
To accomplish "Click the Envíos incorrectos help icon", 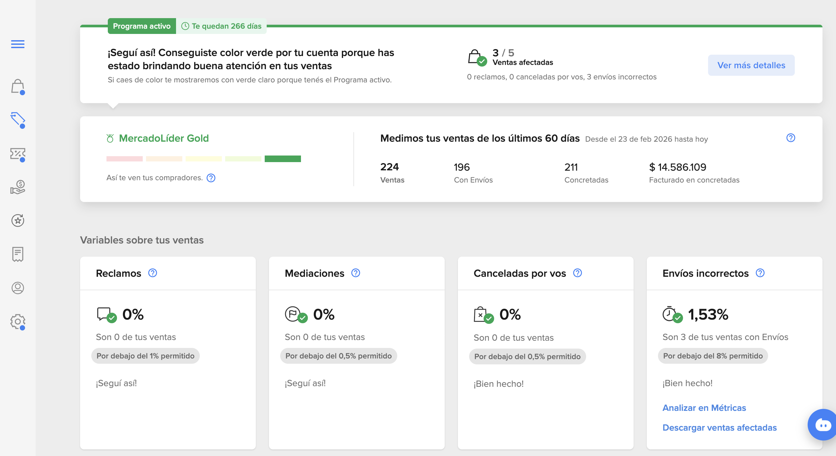I will 760,273.
